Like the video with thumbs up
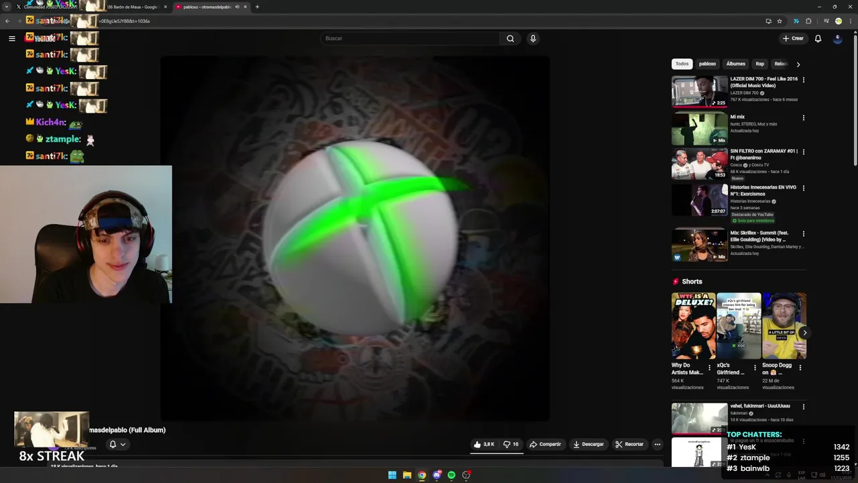858x483 pixels. (x=484, y=444)
